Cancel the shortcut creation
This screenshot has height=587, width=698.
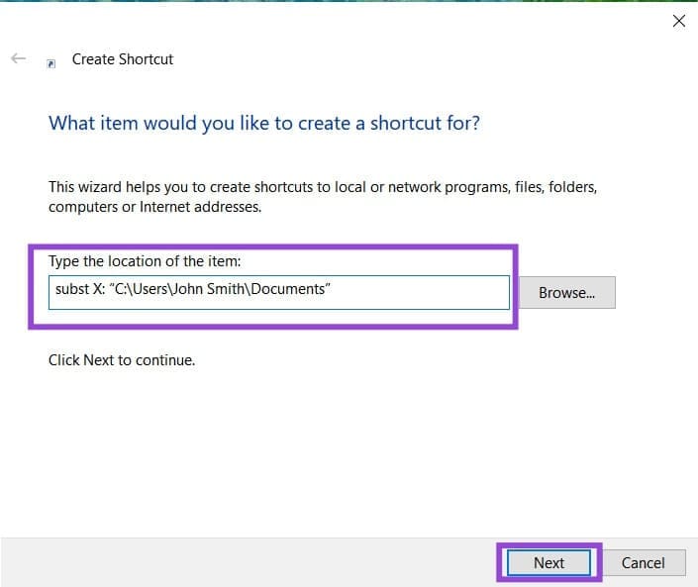[x=643, y=562]
